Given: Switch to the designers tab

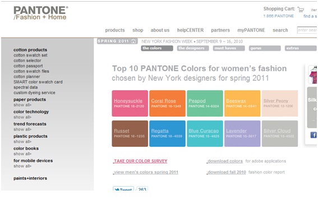Looking at the screenshot, I should coord(193,48).
